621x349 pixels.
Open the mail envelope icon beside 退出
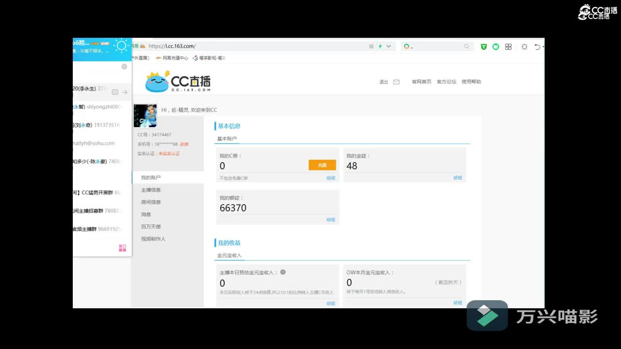(396, 82)
